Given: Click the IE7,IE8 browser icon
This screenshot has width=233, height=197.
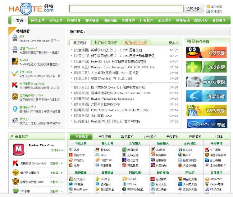Looking at the screenshot, I should point(180,150).
